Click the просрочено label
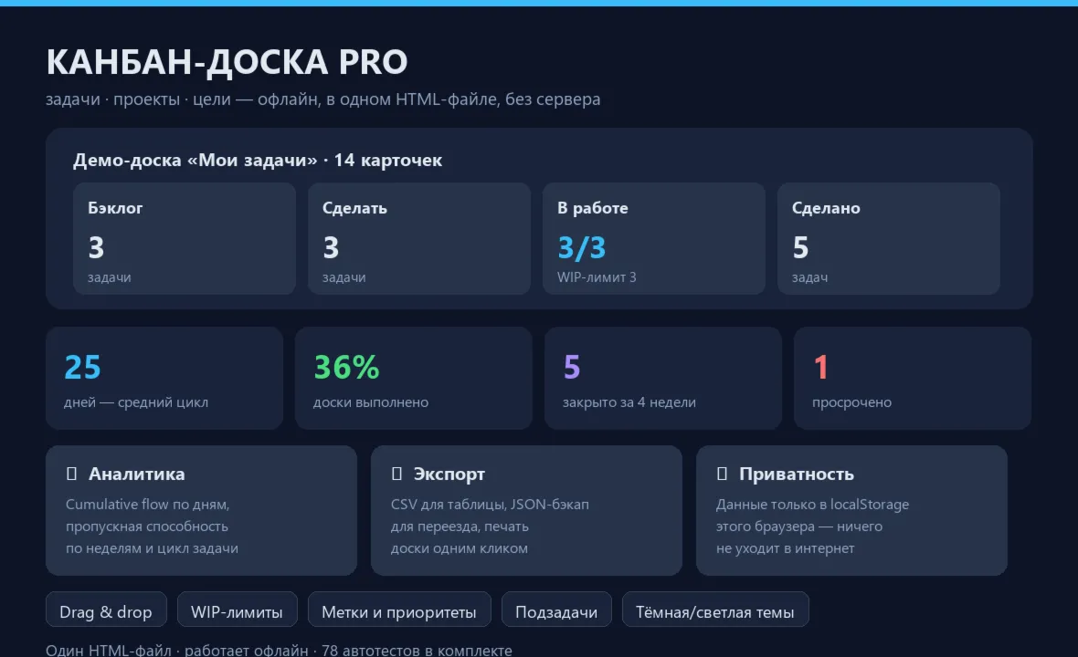1078x657 pixels. coord(851,402)
